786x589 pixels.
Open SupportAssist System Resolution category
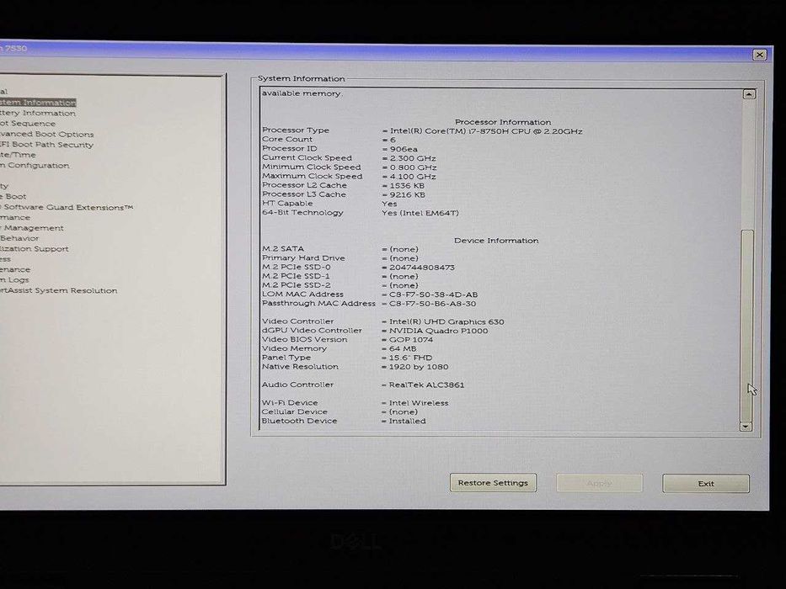tap(59, 290)
